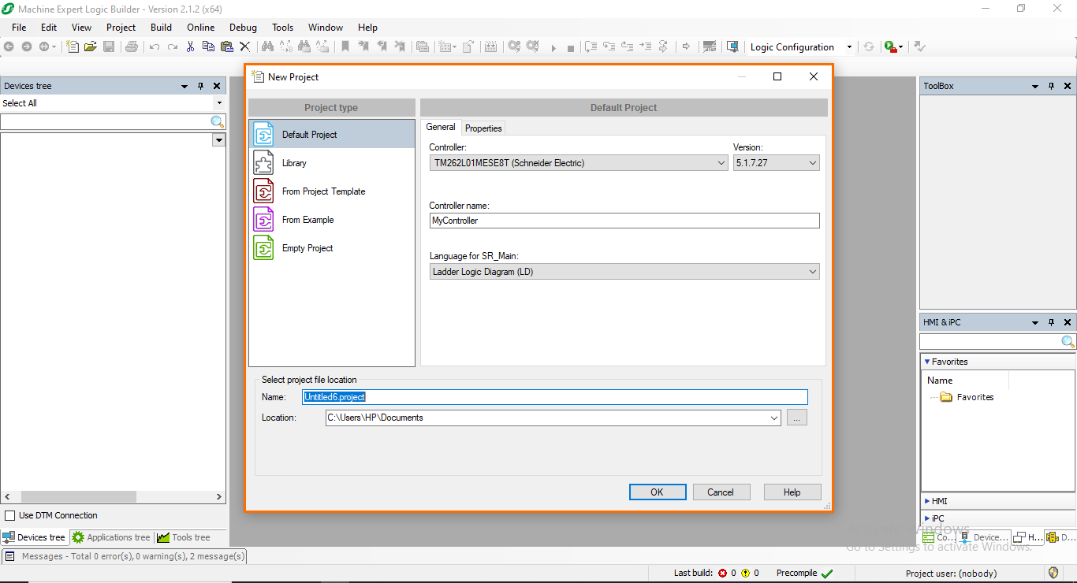Click the Default Project type icon

(x=263, y=135)
